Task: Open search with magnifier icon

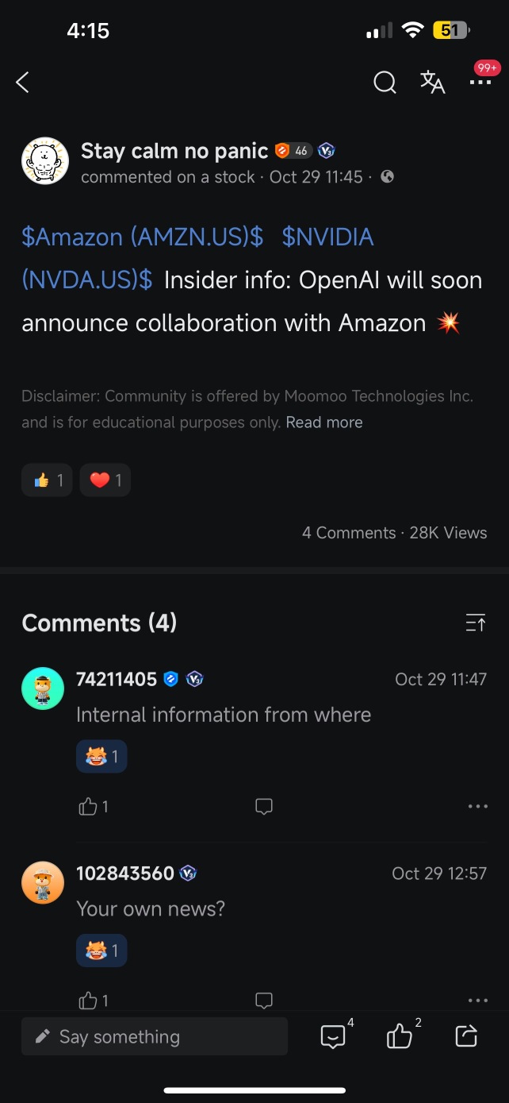Action: 385,82
